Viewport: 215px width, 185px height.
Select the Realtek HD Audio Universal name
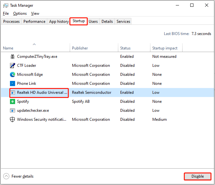42,92
